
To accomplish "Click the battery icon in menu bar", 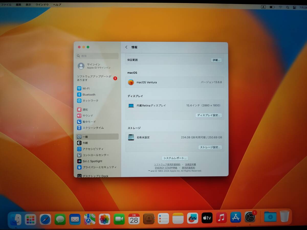I will [272, 7].
